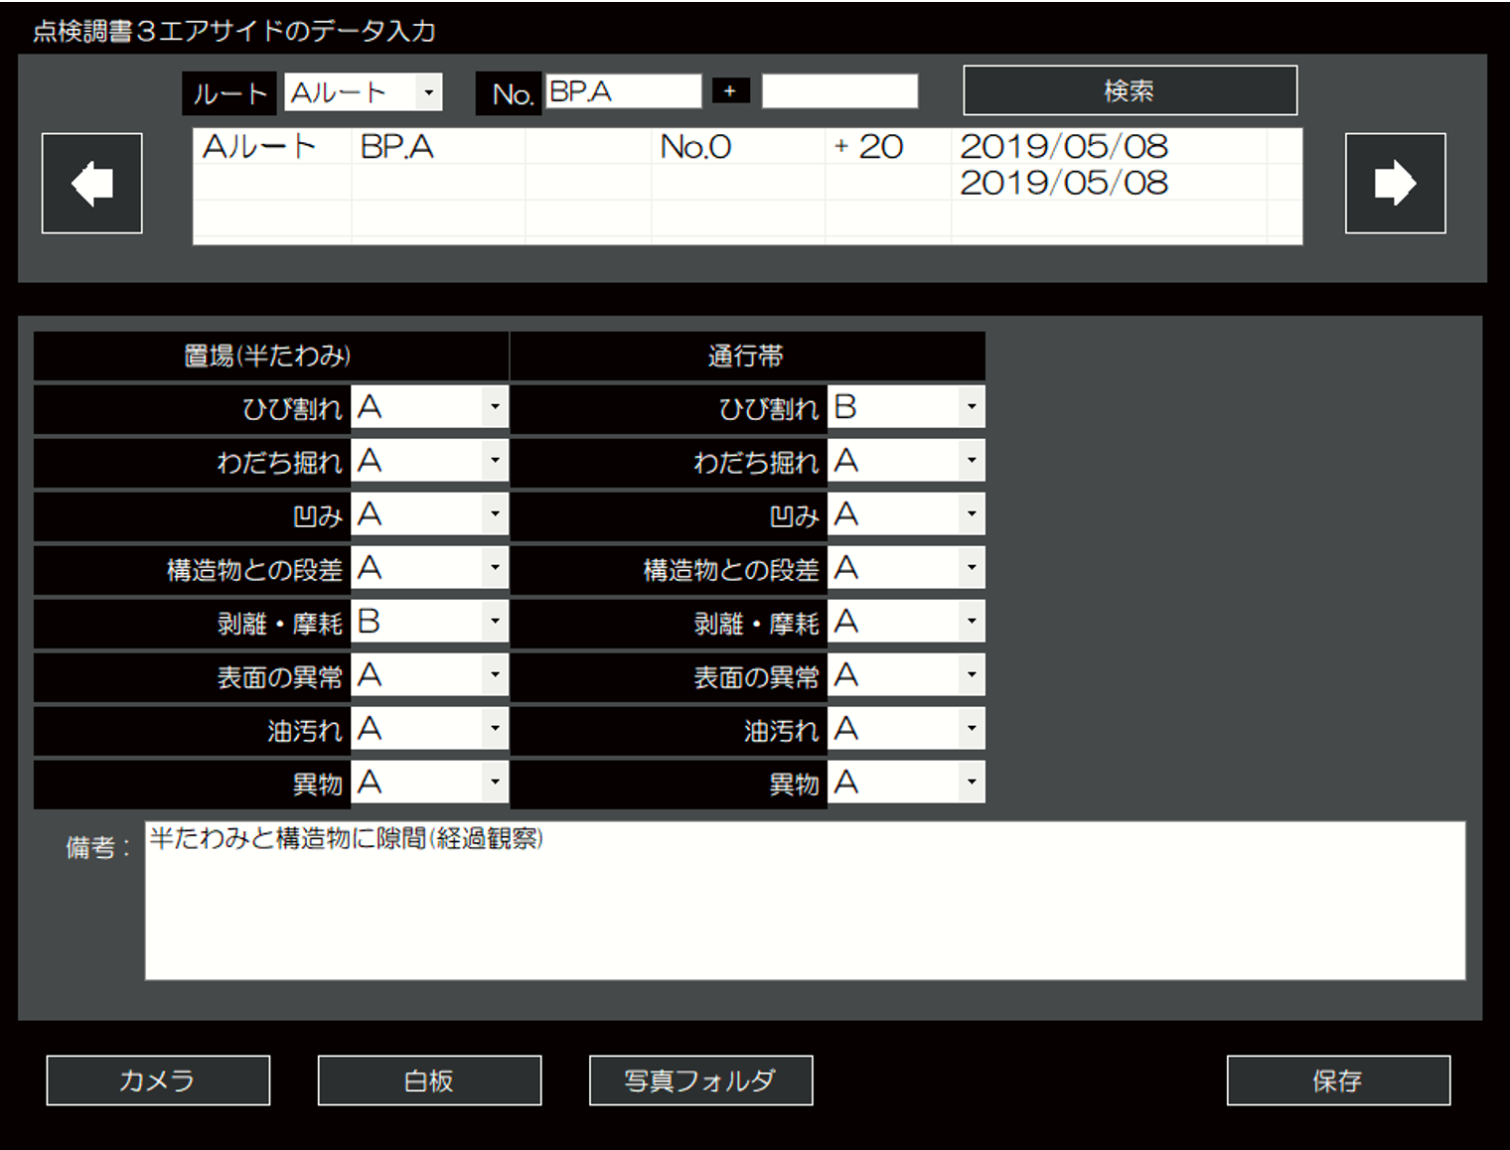Open 通行帯 わだち掘れ rating dropdown
Screen dimensions: 1510x1150
[x=971, y=461]
